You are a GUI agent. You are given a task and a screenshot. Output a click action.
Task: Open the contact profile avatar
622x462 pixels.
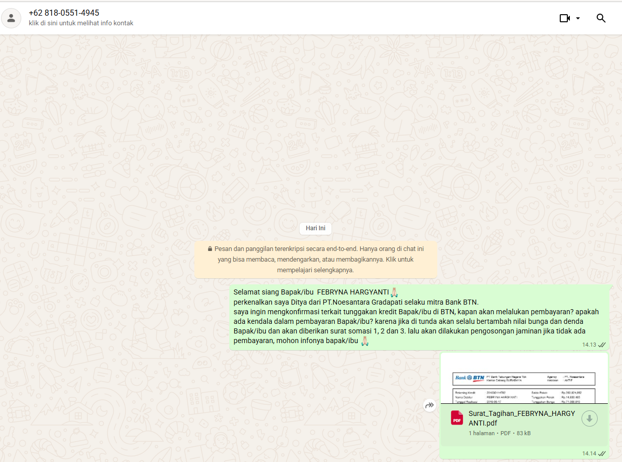(11, 18)
